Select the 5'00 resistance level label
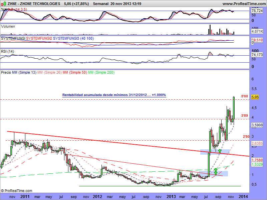The height and width of the screenshot is (200, 267). click(x=245, y=96)
